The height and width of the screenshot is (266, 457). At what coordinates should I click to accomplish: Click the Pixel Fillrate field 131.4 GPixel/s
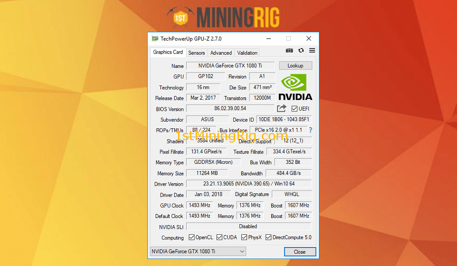point(206,152)
